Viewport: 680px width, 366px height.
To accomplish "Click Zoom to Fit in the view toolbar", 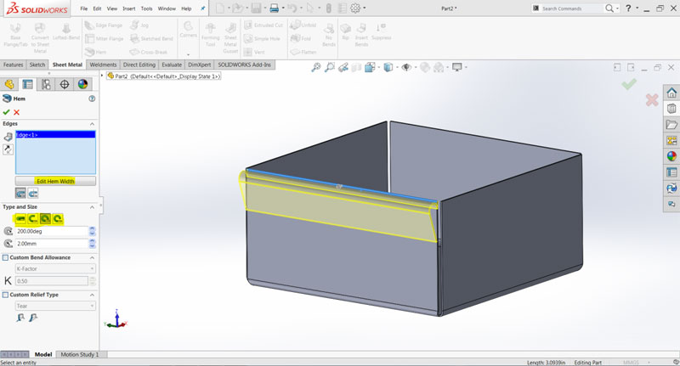I will [x=316, y=67].
